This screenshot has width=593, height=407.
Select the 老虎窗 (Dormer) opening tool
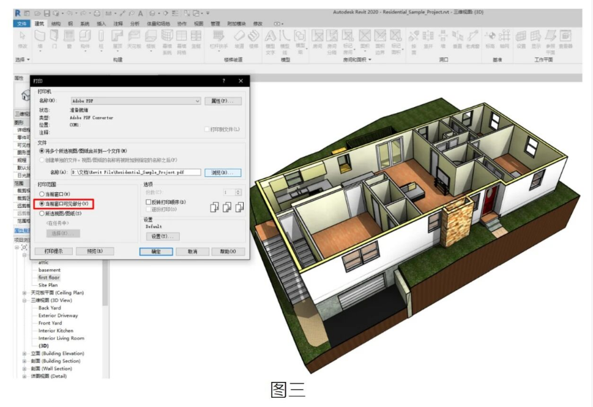point(472,39)
